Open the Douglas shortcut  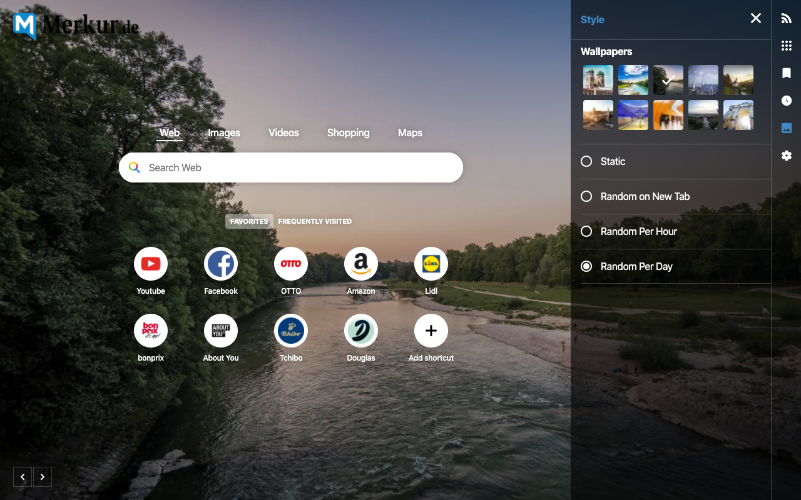[x=361, y=331]
